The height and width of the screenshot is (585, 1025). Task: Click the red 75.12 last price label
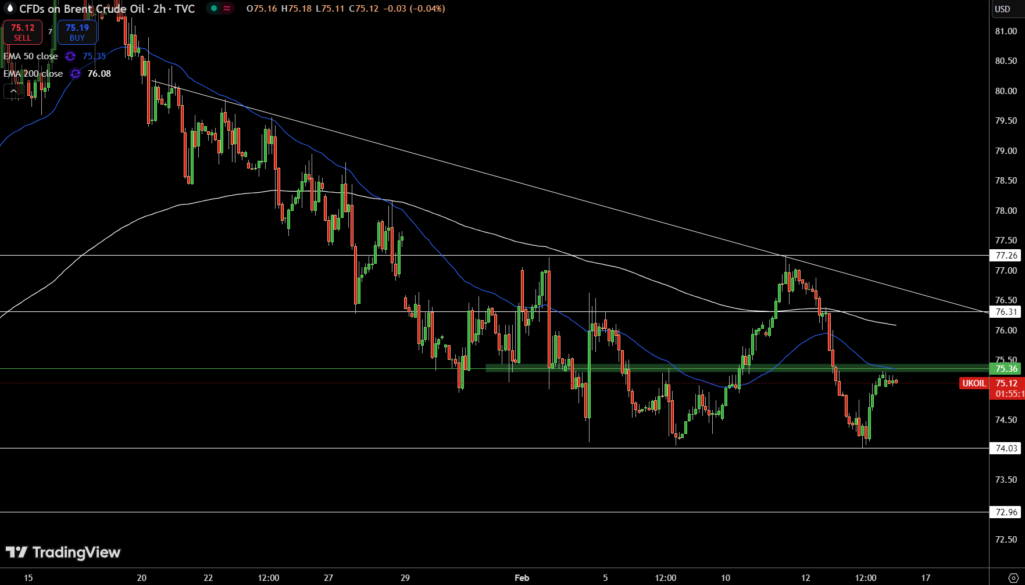pos(1006,383)
